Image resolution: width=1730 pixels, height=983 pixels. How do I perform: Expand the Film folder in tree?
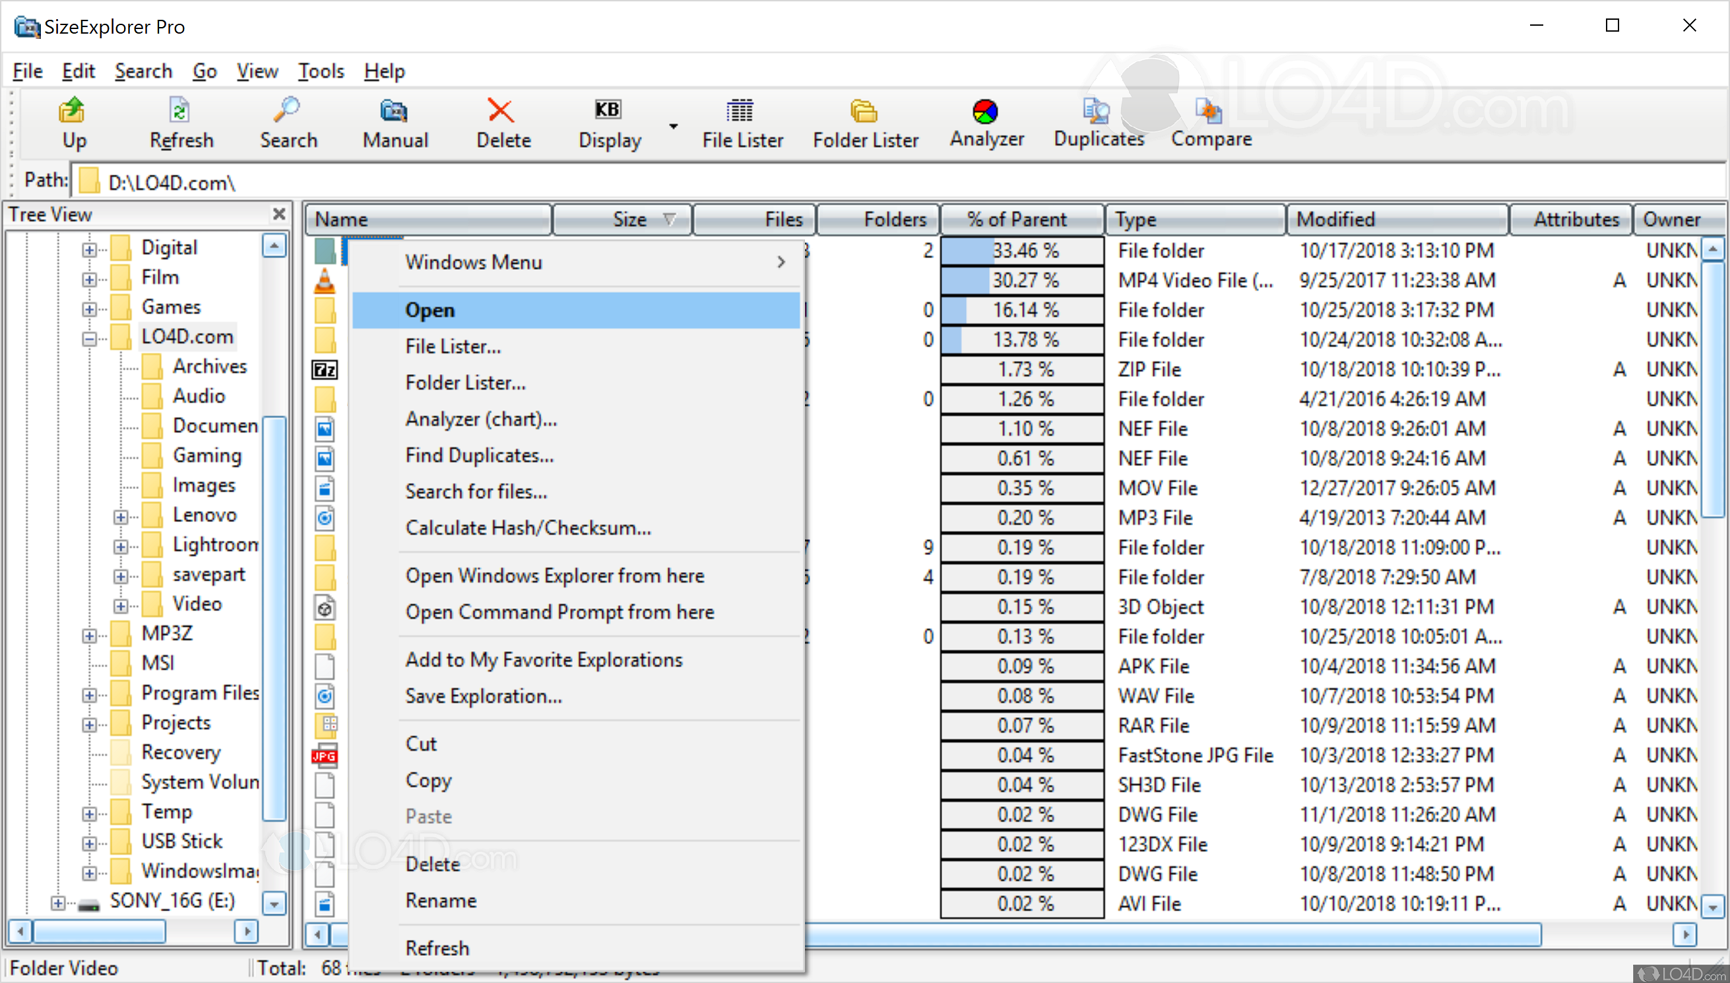click(x=89, y=279)
